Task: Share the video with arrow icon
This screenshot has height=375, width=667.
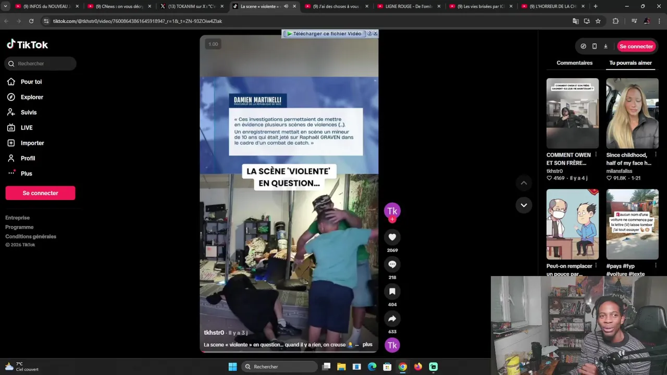Action: coord(392,318)
